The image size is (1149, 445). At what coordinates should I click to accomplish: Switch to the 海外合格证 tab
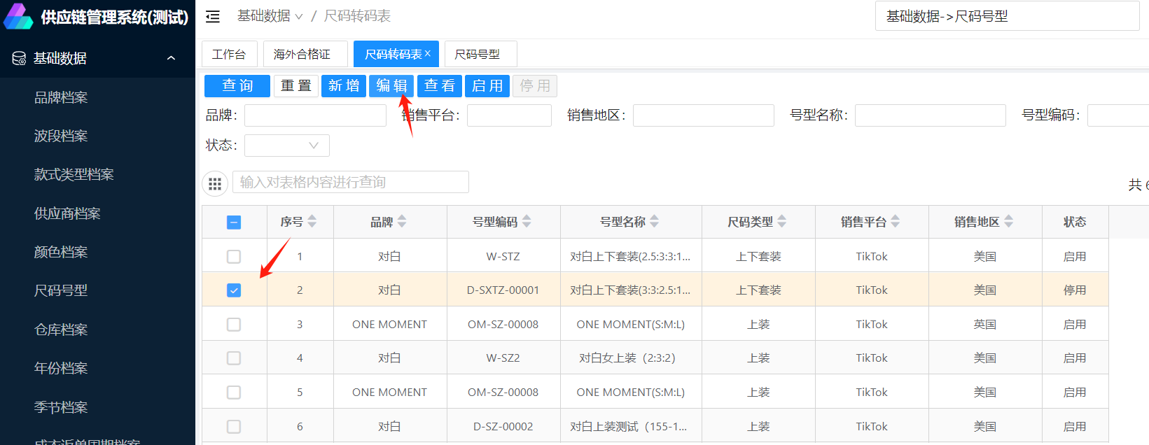[x=302, y=54]
